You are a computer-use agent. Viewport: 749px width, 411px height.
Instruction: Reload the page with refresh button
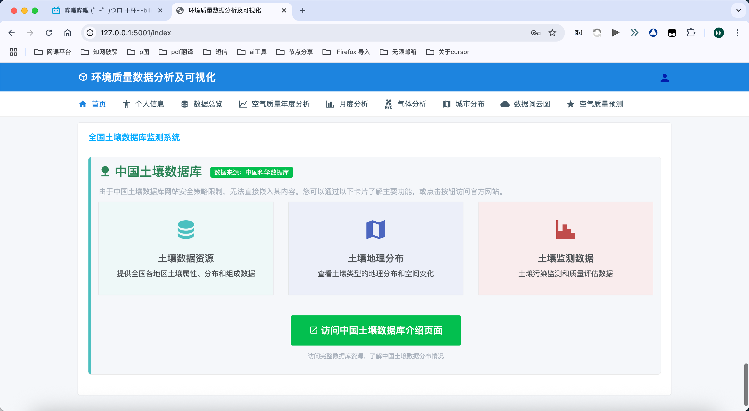(x=49, y=33)
